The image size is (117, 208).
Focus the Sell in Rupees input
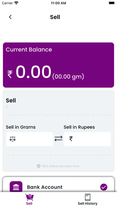tap(87, 139)
